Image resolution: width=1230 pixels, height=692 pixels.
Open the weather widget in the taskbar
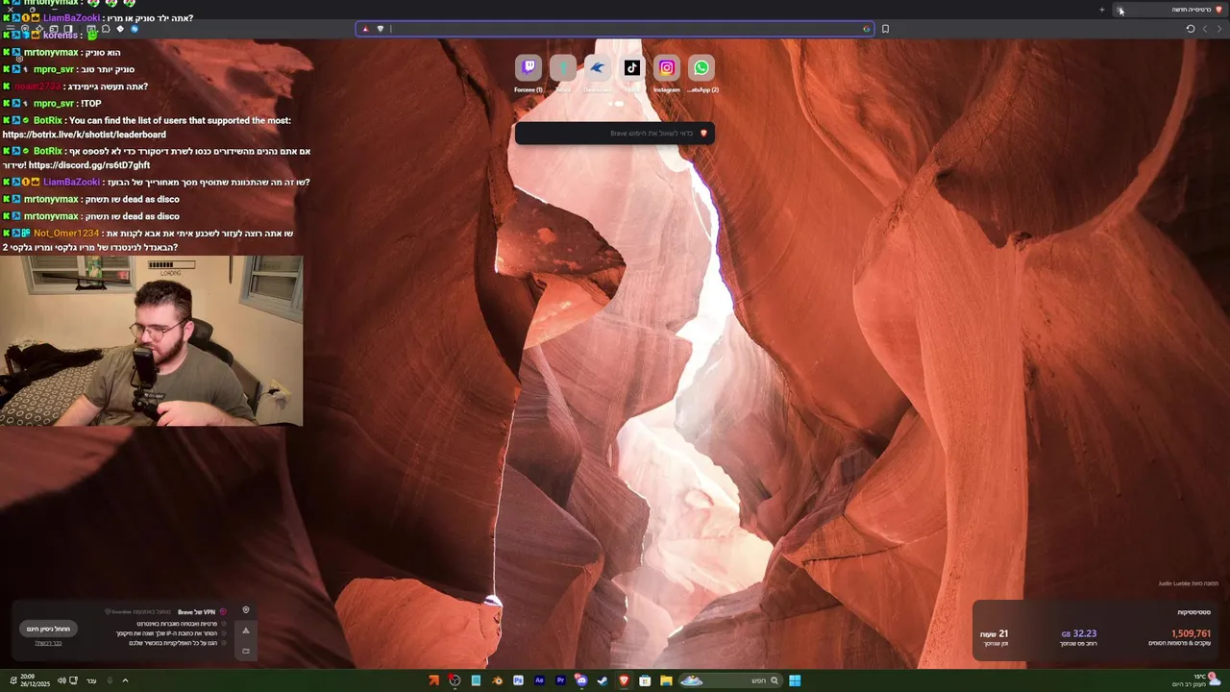(1197, 680)
